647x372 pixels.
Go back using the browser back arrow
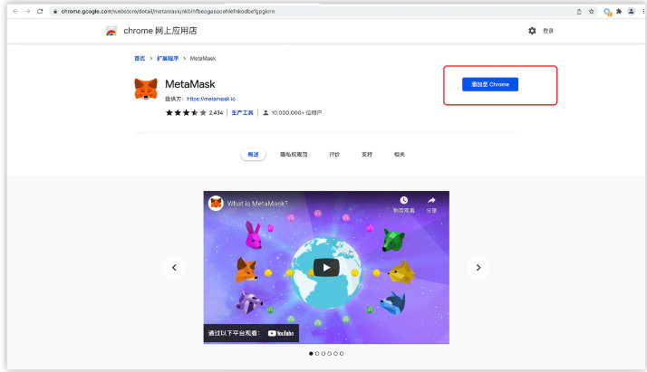pos(15,11)
